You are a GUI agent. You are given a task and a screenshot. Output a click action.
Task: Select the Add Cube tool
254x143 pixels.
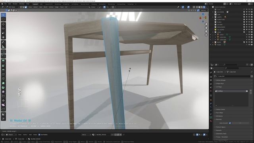pyautogui.click(x=4, y=52)
